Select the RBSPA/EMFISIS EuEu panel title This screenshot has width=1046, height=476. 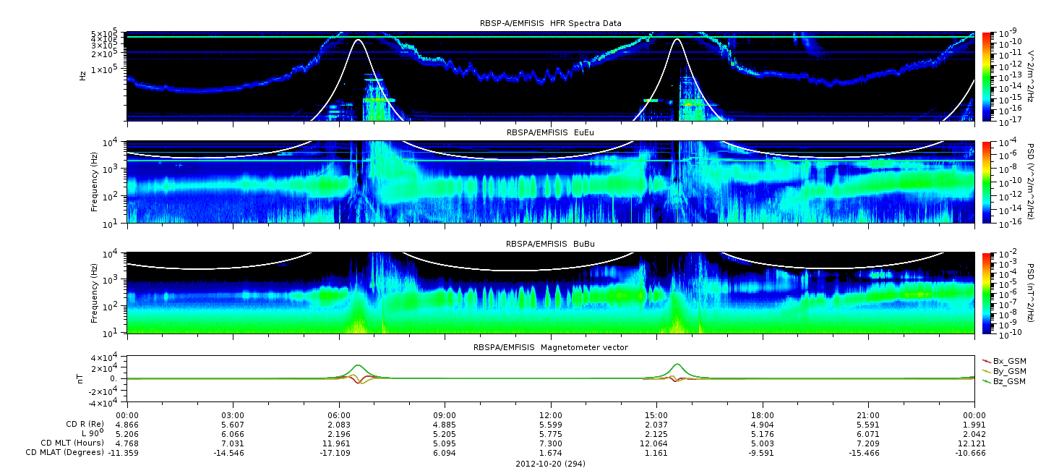click(551, 133)
